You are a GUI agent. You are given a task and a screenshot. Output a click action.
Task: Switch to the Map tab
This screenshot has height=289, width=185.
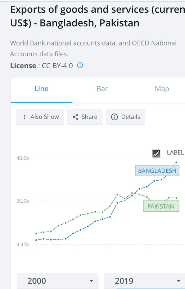click(x=162, y=89)
